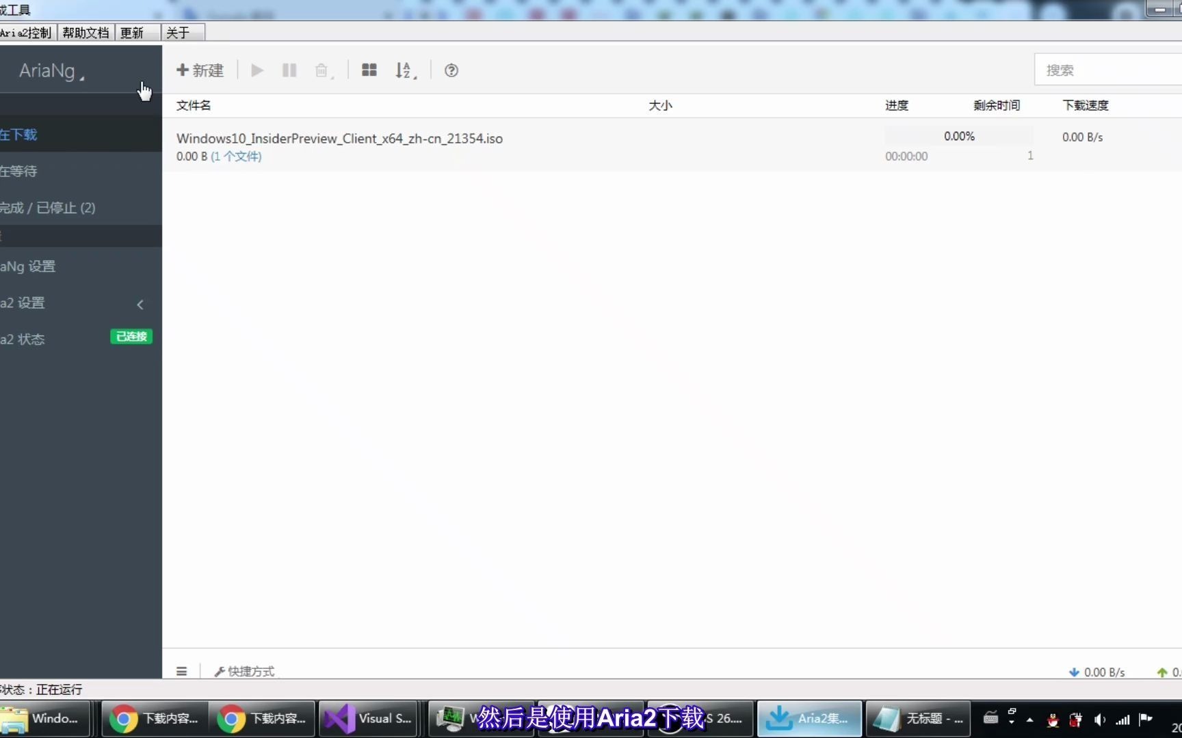This screenshot has width=1182, height=738.
Task: Click the green upload speed arrow
Action: 1161,672
